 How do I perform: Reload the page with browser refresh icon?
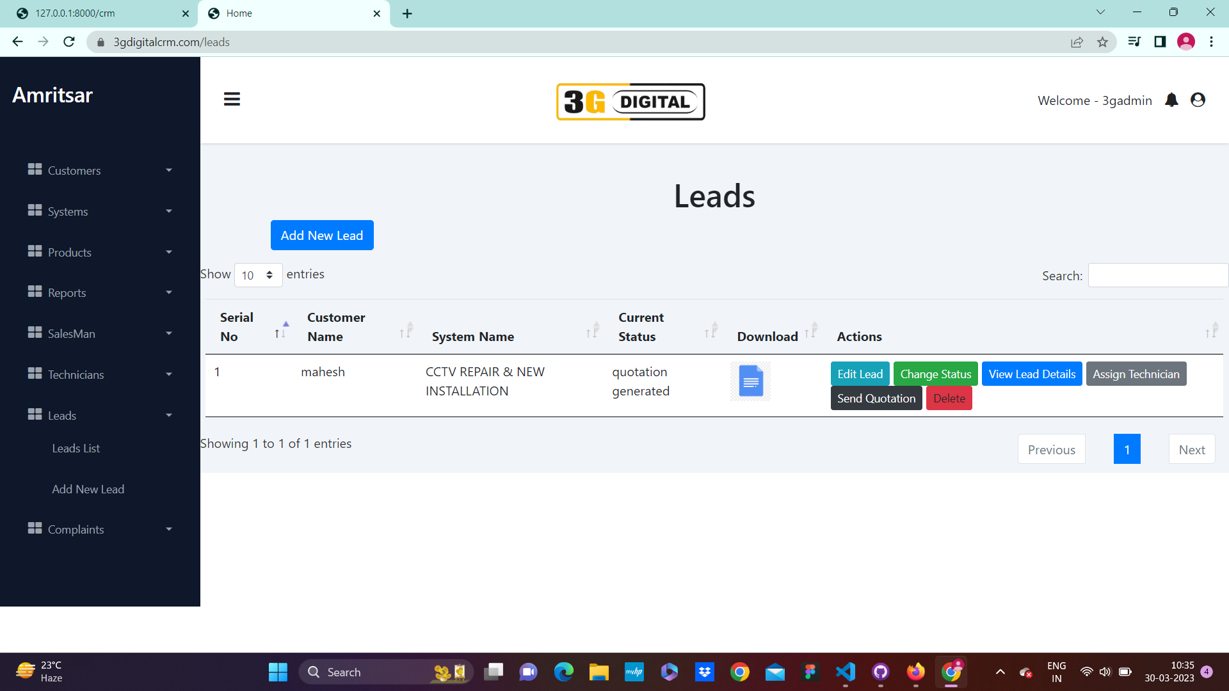(69, 42)
